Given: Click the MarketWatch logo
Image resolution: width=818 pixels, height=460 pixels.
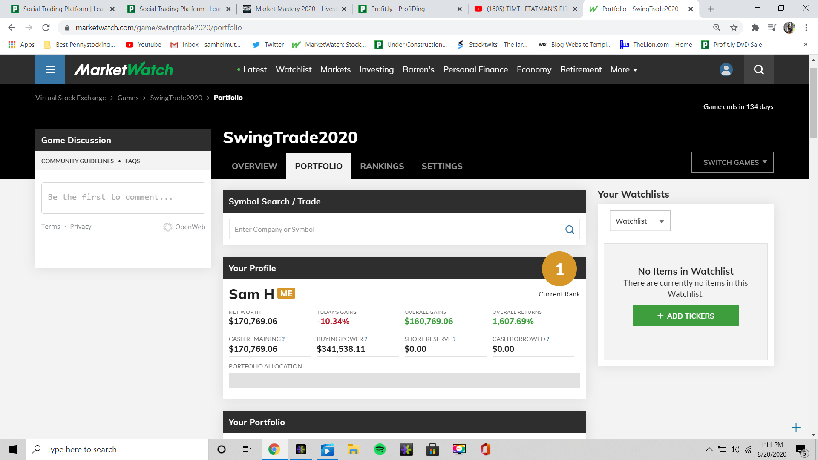Looking at the screenshot, I should [x=124, y=69].
